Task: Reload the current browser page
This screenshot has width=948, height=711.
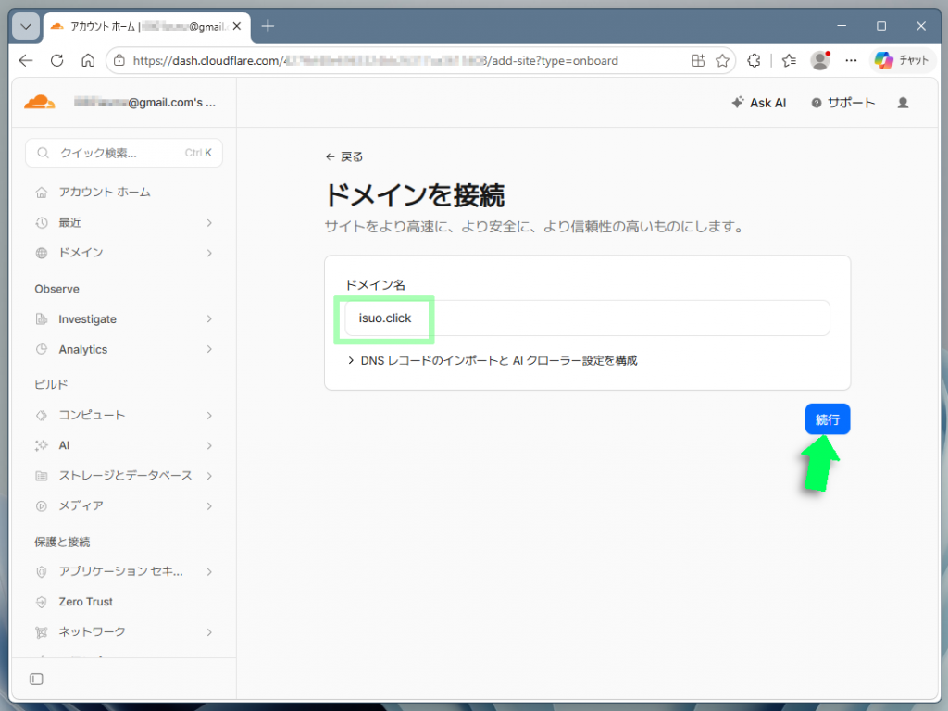Action: click(x=56, y=60)
